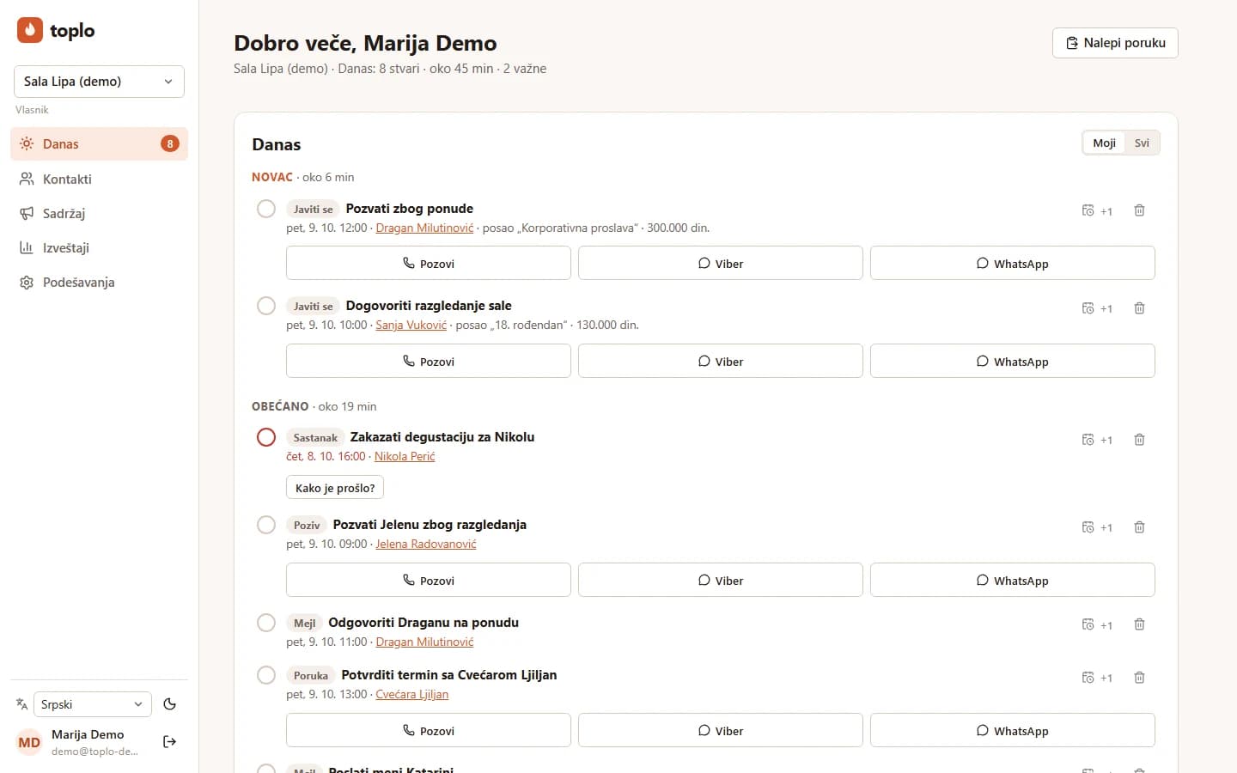Click the 'Nalepi poruku' button
Screen dimensions: 1237x773
pyautogui.click(x=1115, y=43)
